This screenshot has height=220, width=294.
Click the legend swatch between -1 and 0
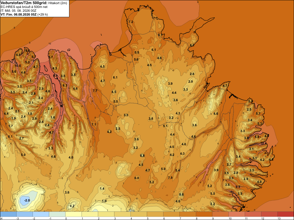tap(57, 214)
